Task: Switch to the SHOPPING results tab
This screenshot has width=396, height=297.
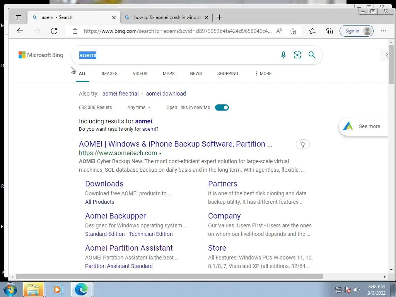Action: [x=227, y=73]
